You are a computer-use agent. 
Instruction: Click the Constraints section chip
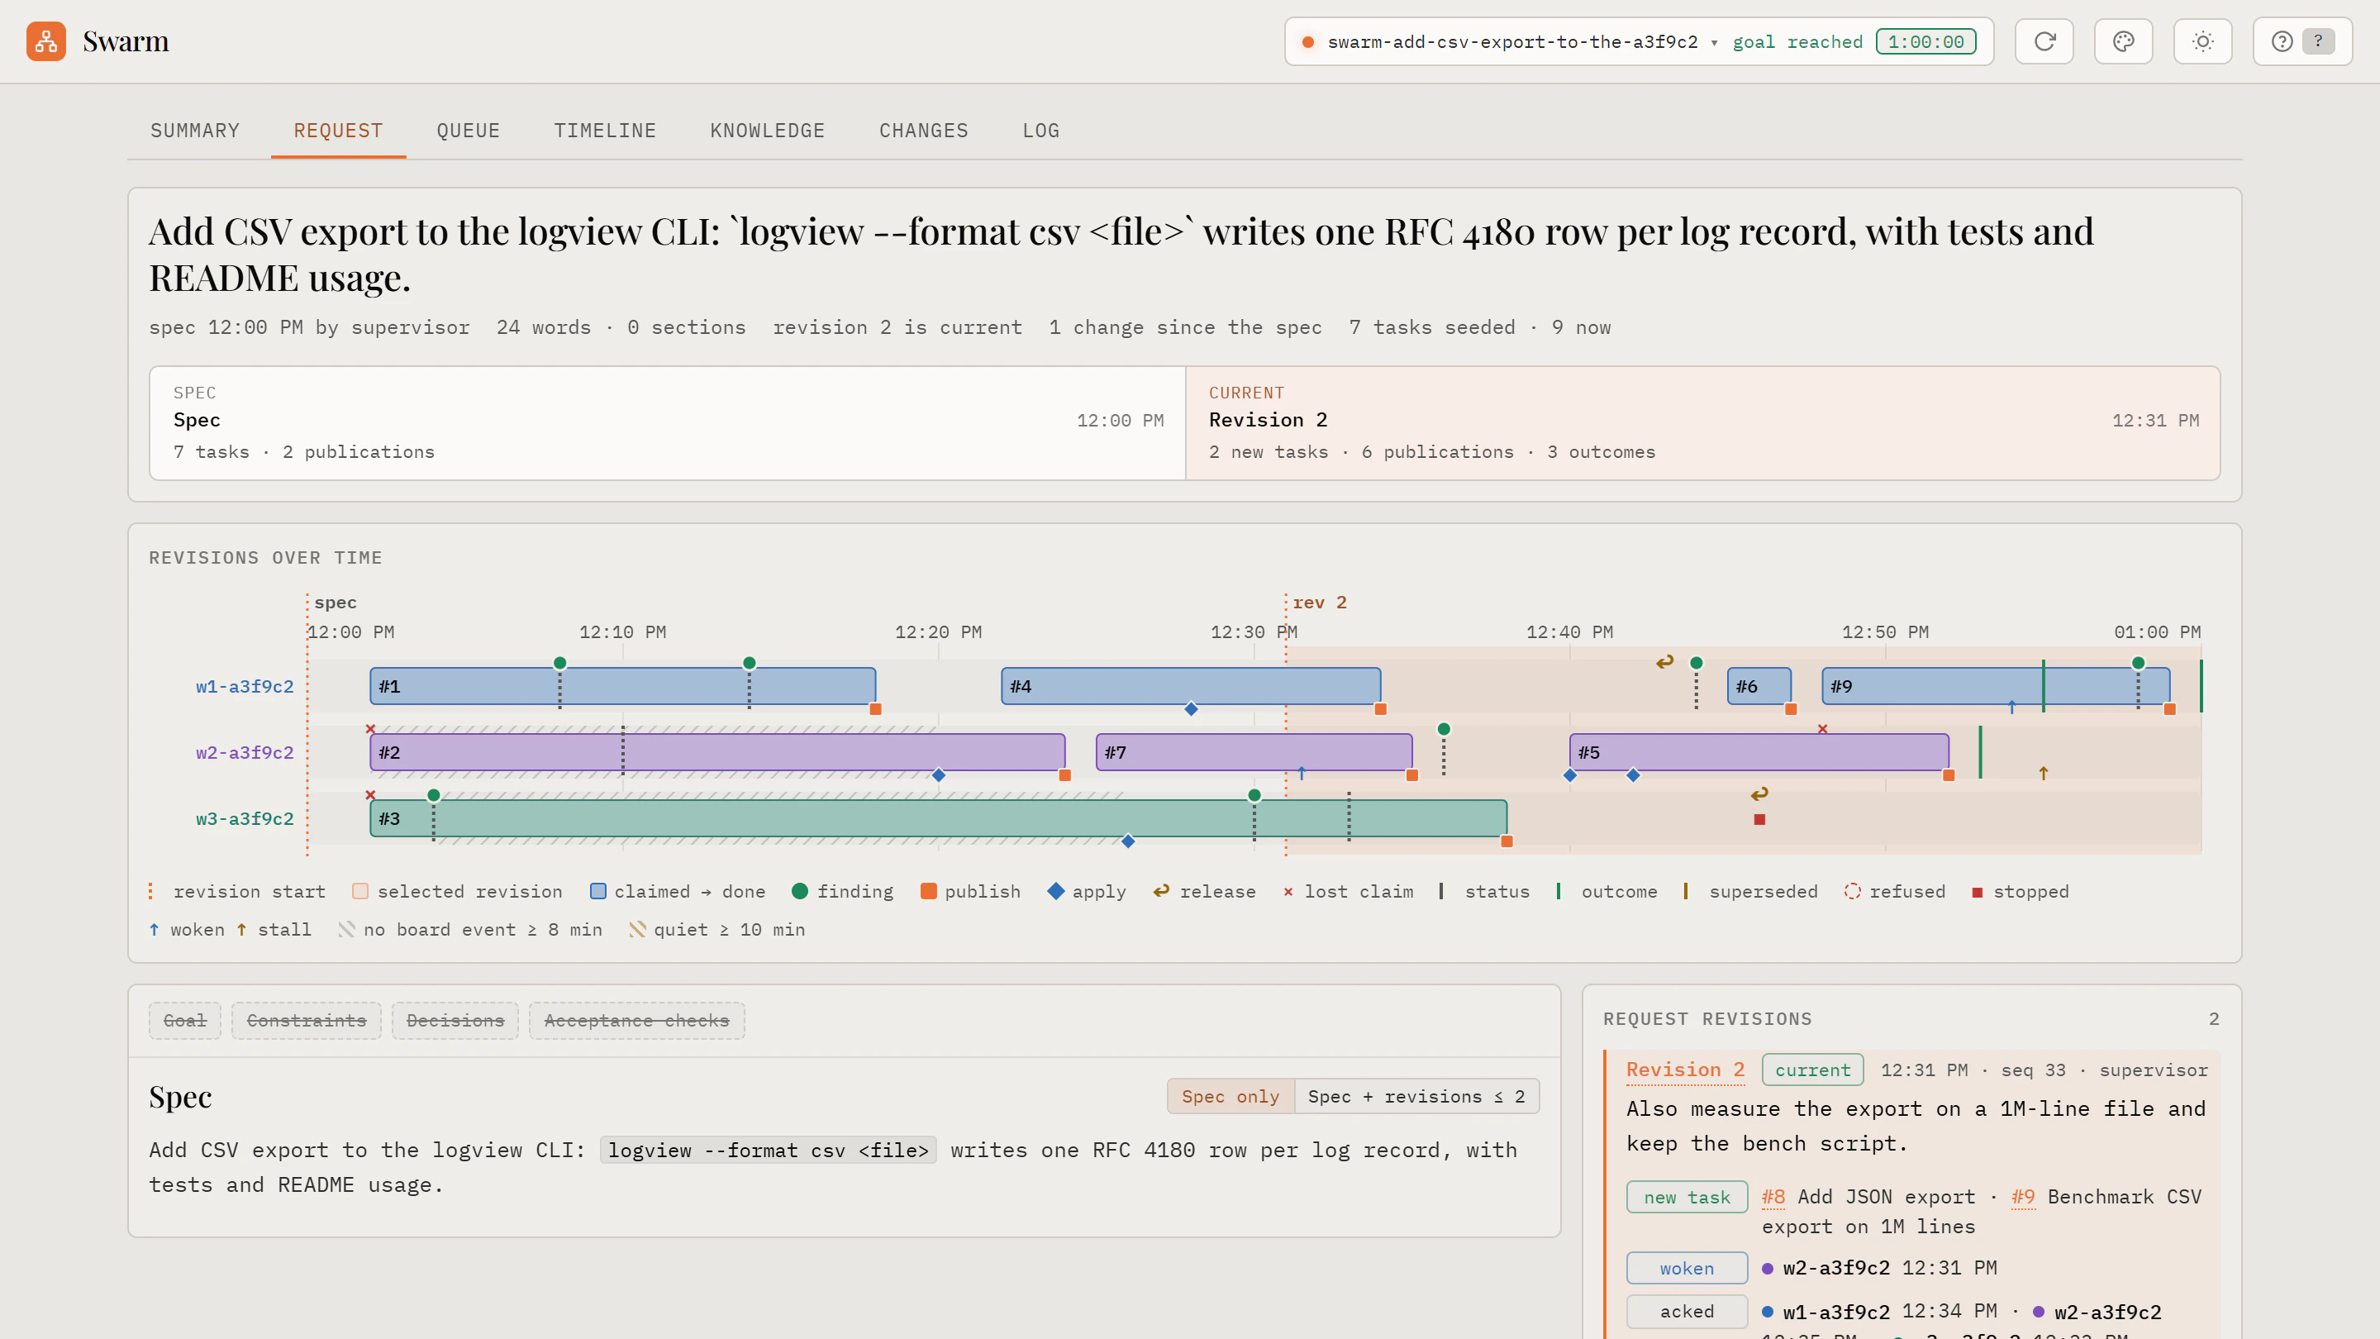click(x=306, y=1020)
